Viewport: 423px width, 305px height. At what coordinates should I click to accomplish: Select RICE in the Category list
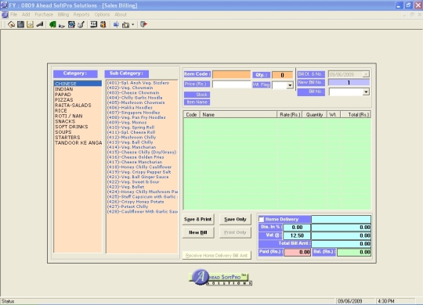tap(78, 111)
